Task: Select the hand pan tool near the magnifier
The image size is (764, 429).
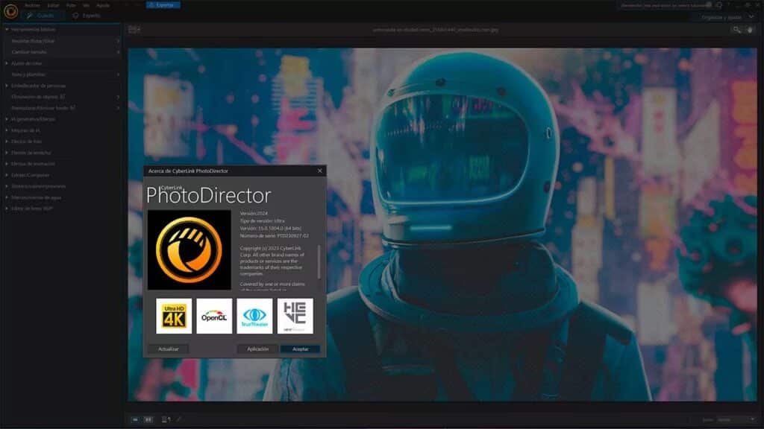Action: (x=749, y=30)
